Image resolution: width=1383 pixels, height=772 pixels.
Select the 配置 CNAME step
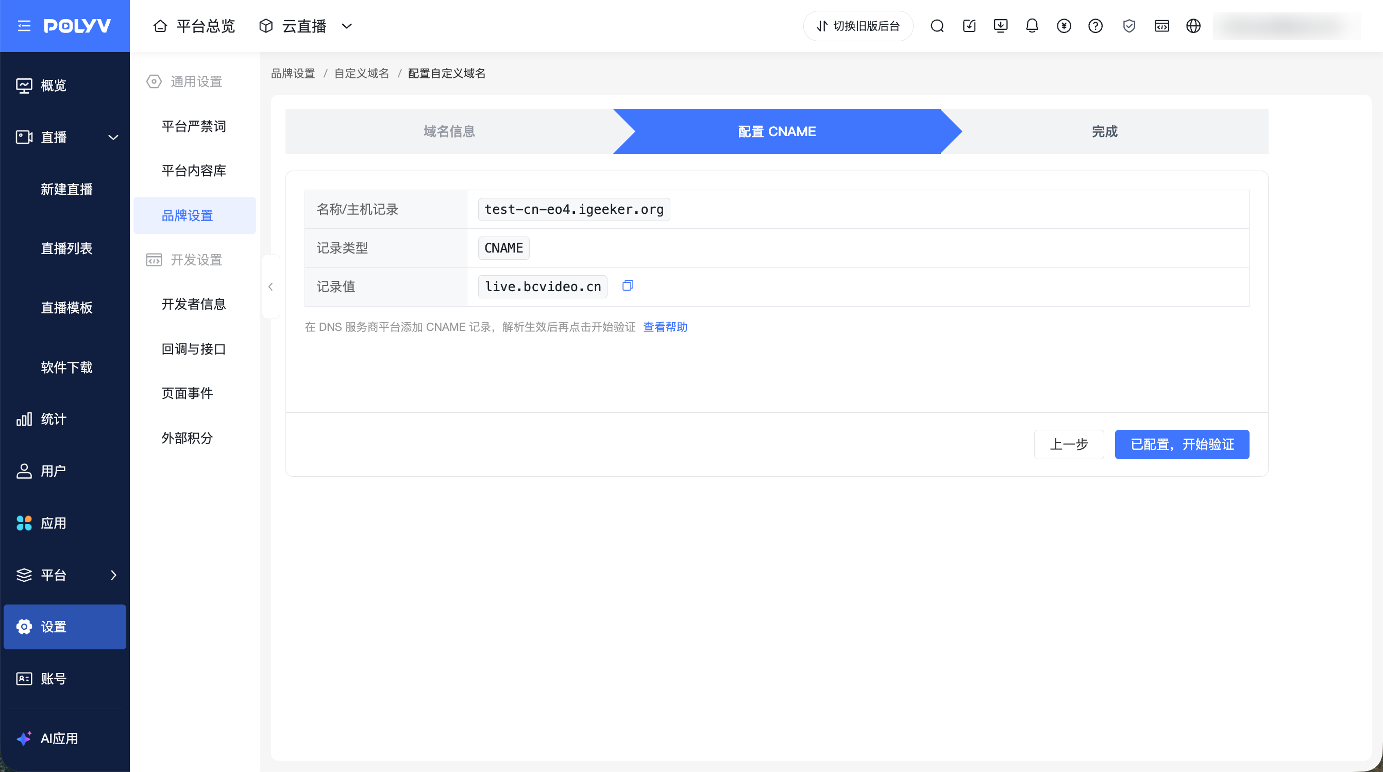click(777, 131)
